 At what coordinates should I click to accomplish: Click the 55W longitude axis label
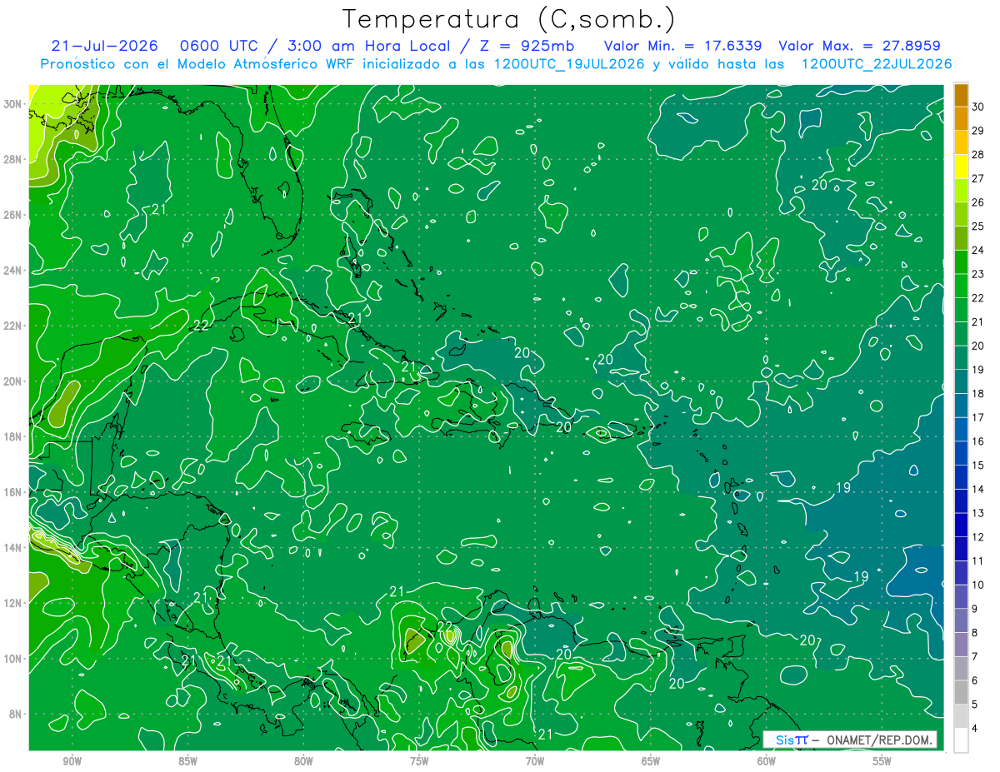pyautogui.click(x=882, y=761)
